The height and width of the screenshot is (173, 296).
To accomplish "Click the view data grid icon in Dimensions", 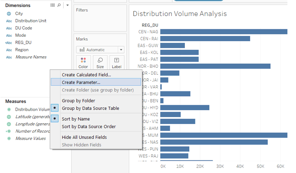I will [x=52, y=5].
